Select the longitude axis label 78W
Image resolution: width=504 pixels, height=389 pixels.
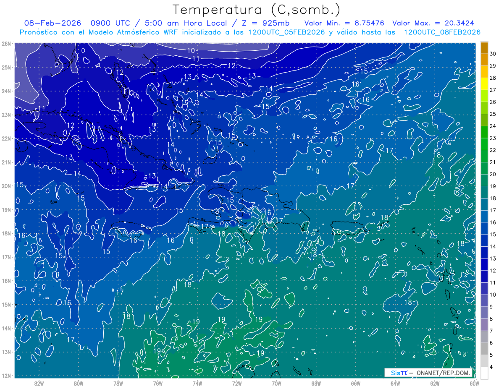[118, 383]
